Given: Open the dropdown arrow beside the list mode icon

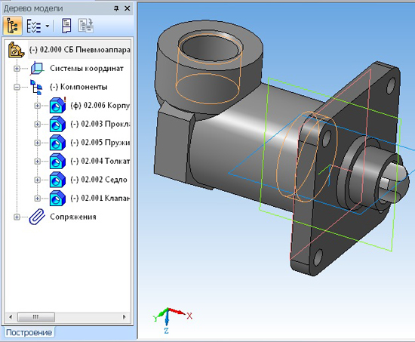Looking at the screenshot, I should [x=48, y=26].
